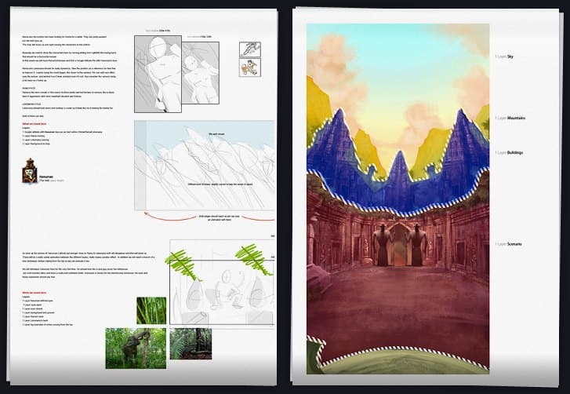Click the green foreground mound in illustration
570x394 pixels.
coord(405,361)
